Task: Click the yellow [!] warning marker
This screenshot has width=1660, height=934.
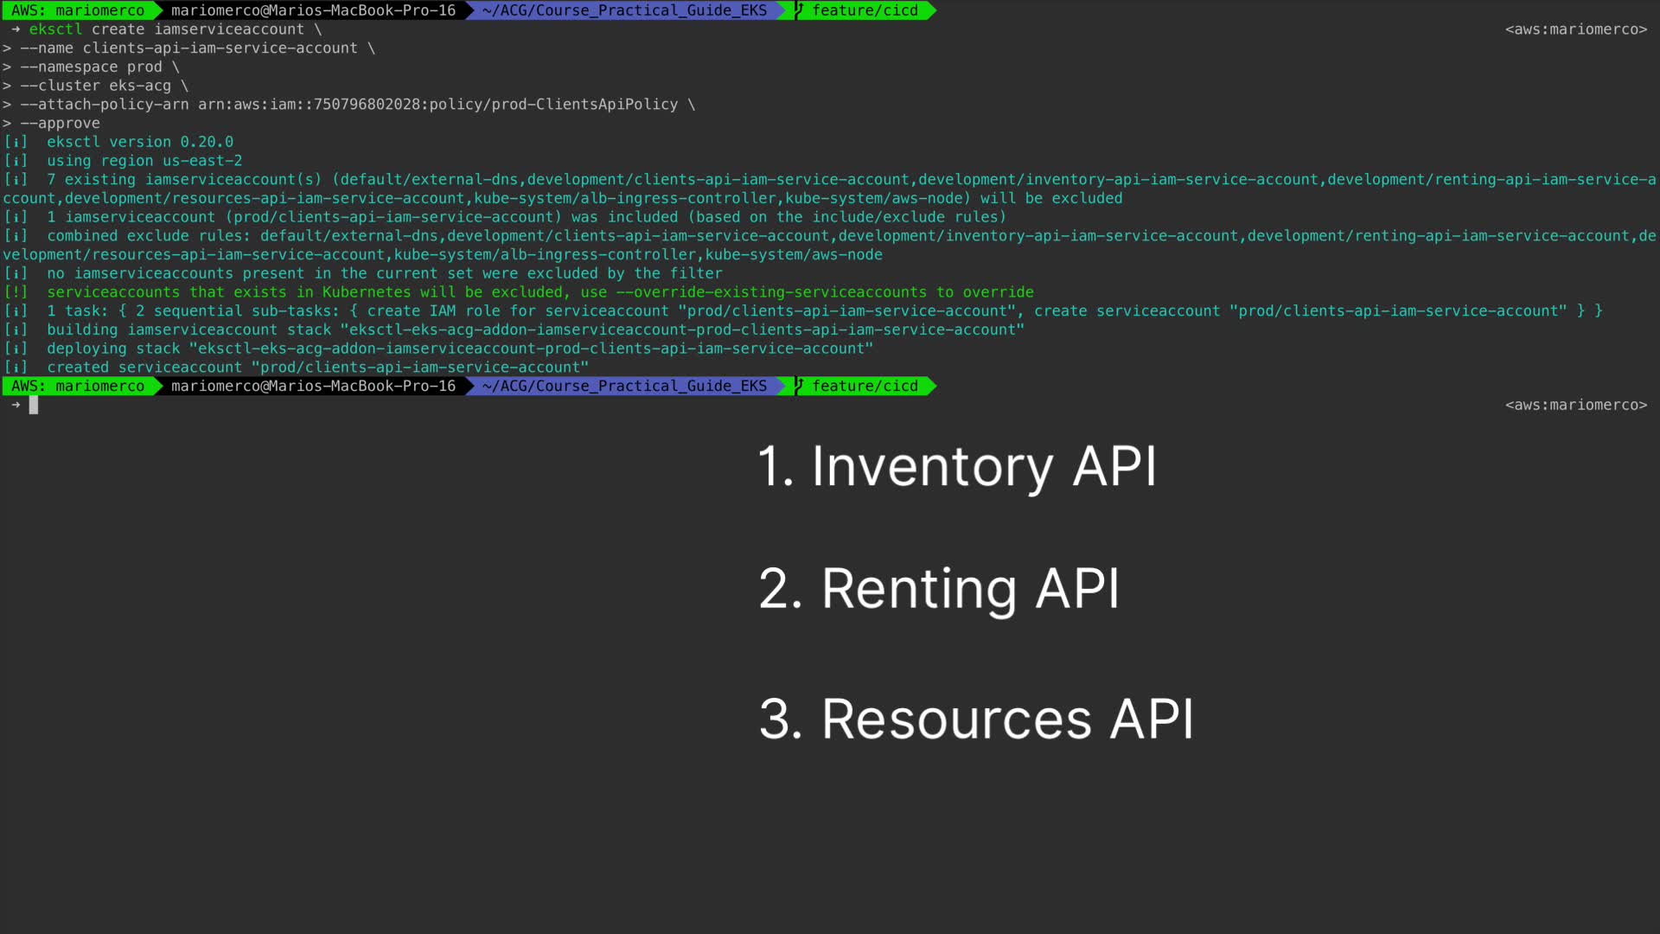Action: [x=16, y=292]
